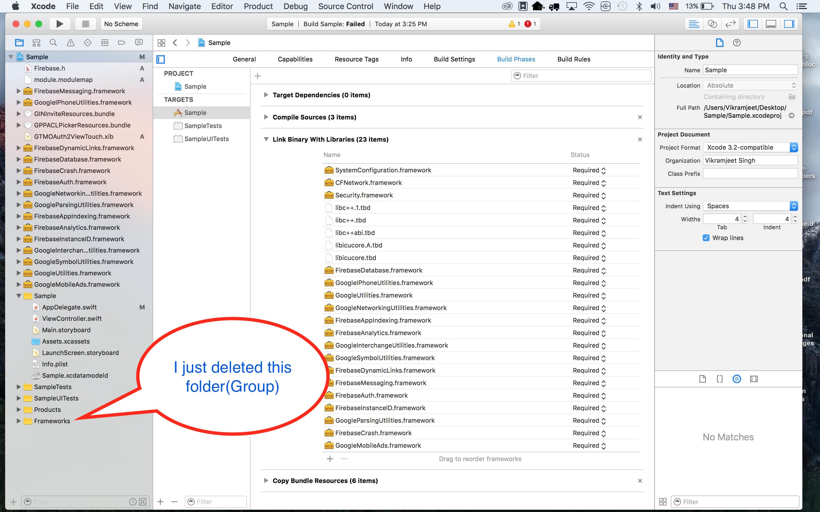Show the Breakpoint navigator

122,43
